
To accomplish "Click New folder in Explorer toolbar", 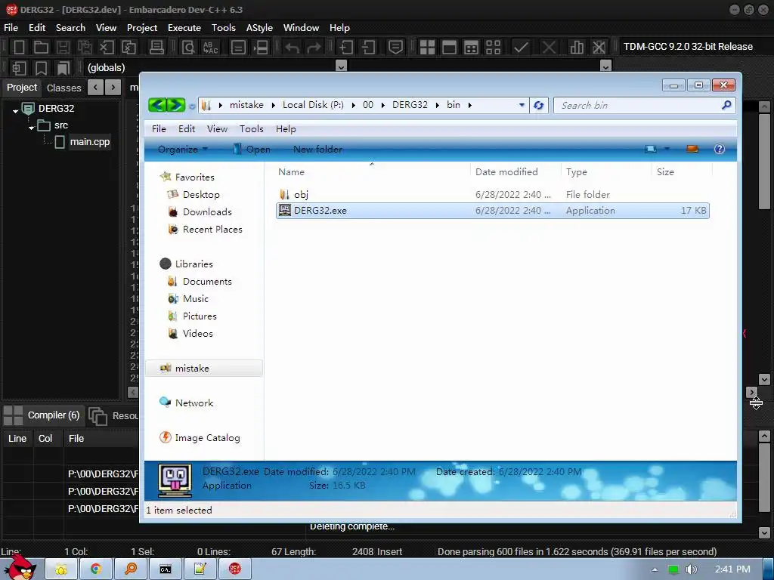I will (x=317, y=149).
